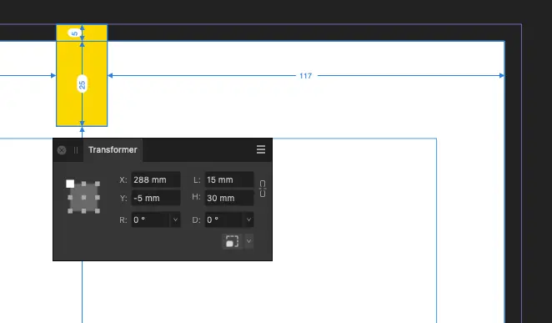Select the bottom-right anchor point
This screenshot has width=552, height=323.
(x=98, y=211)
